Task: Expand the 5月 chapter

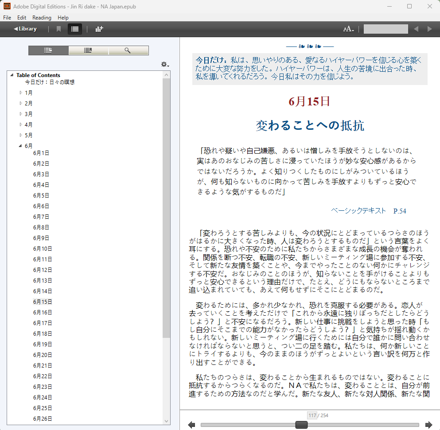Action: [21, 135]
